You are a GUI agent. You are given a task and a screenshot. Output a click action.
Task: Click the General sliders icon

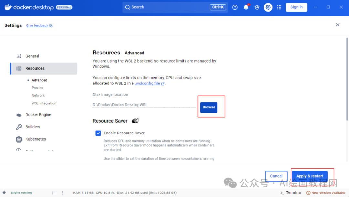coord(19,56)
